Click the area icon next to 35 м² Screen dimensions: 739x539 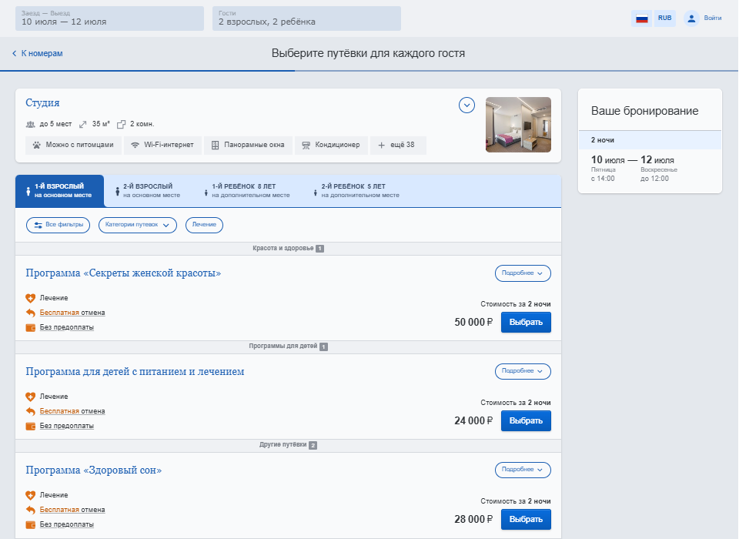82,125
